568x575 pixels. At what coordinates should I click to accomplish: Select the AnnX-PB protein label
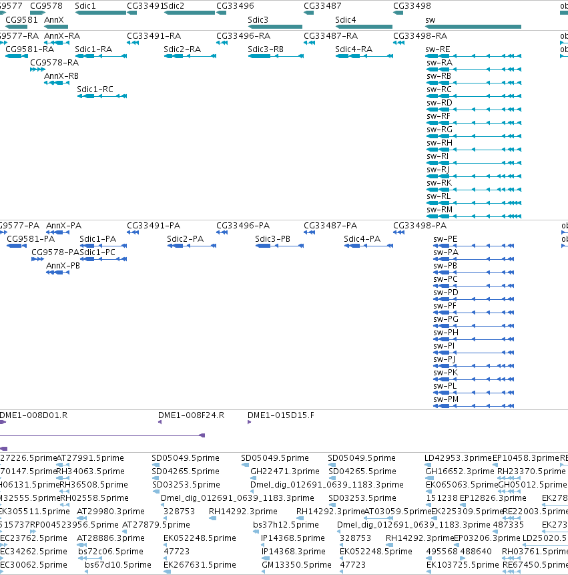click(63, 266)
